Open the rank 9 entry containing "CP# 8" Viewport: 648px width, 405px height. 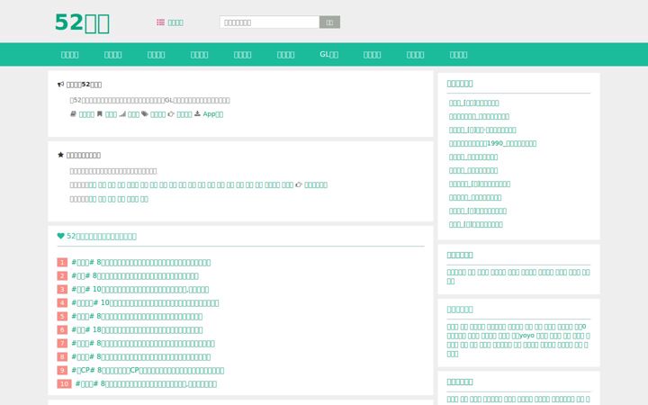tap(148, 370)
